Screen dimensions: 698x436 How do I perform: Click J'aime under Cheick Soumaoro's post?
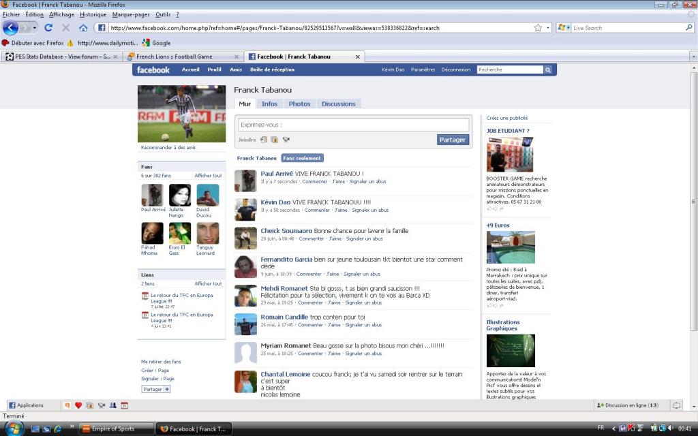335,239
